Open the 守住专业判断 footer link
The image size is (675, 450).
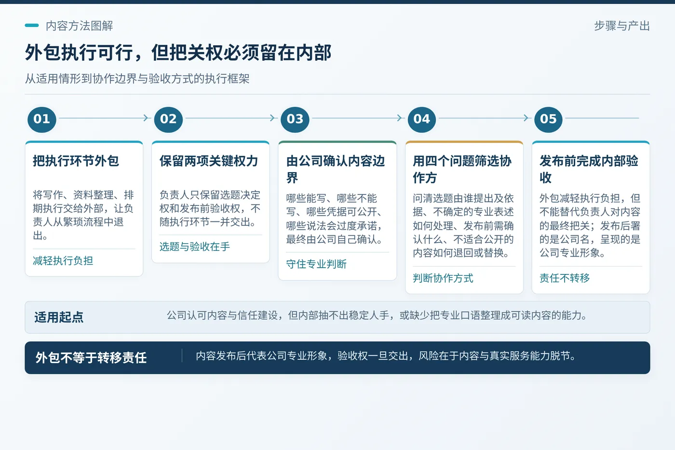coord(316,264)
